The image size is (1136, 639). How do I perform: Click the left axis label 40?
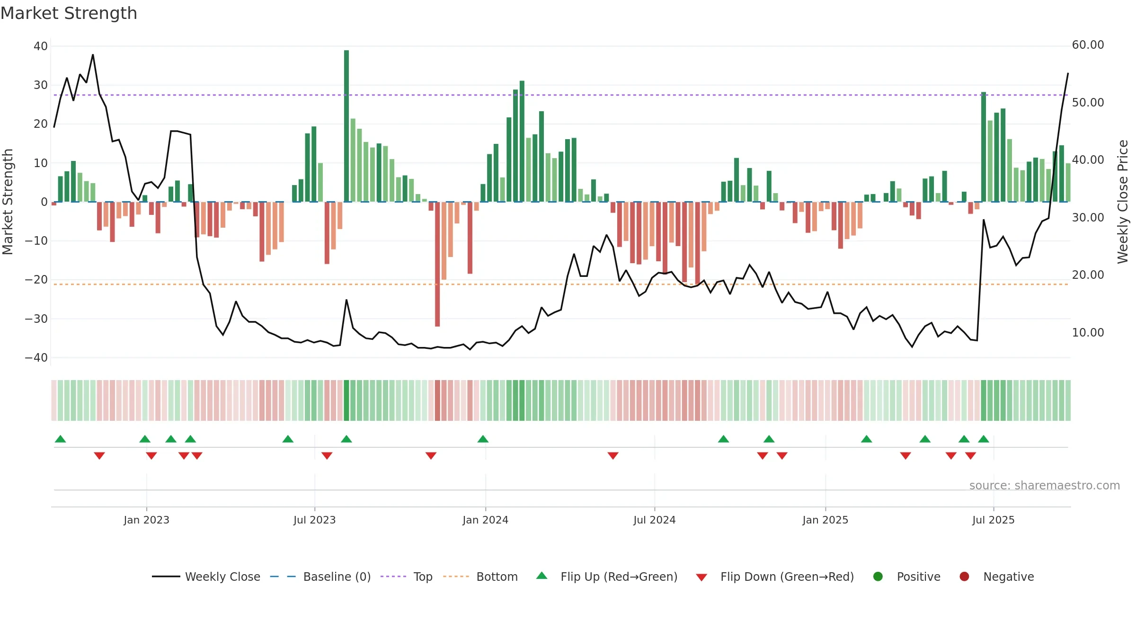[x=41, y=46]
